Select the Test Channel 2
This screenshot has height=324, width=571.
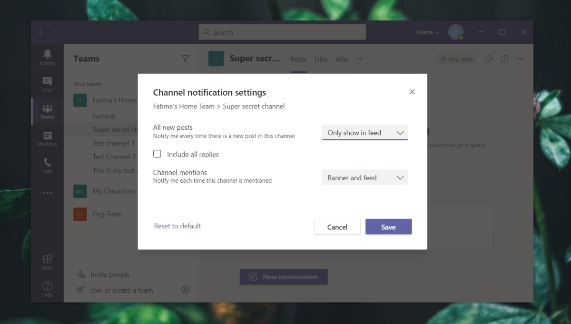click(114, 157)
